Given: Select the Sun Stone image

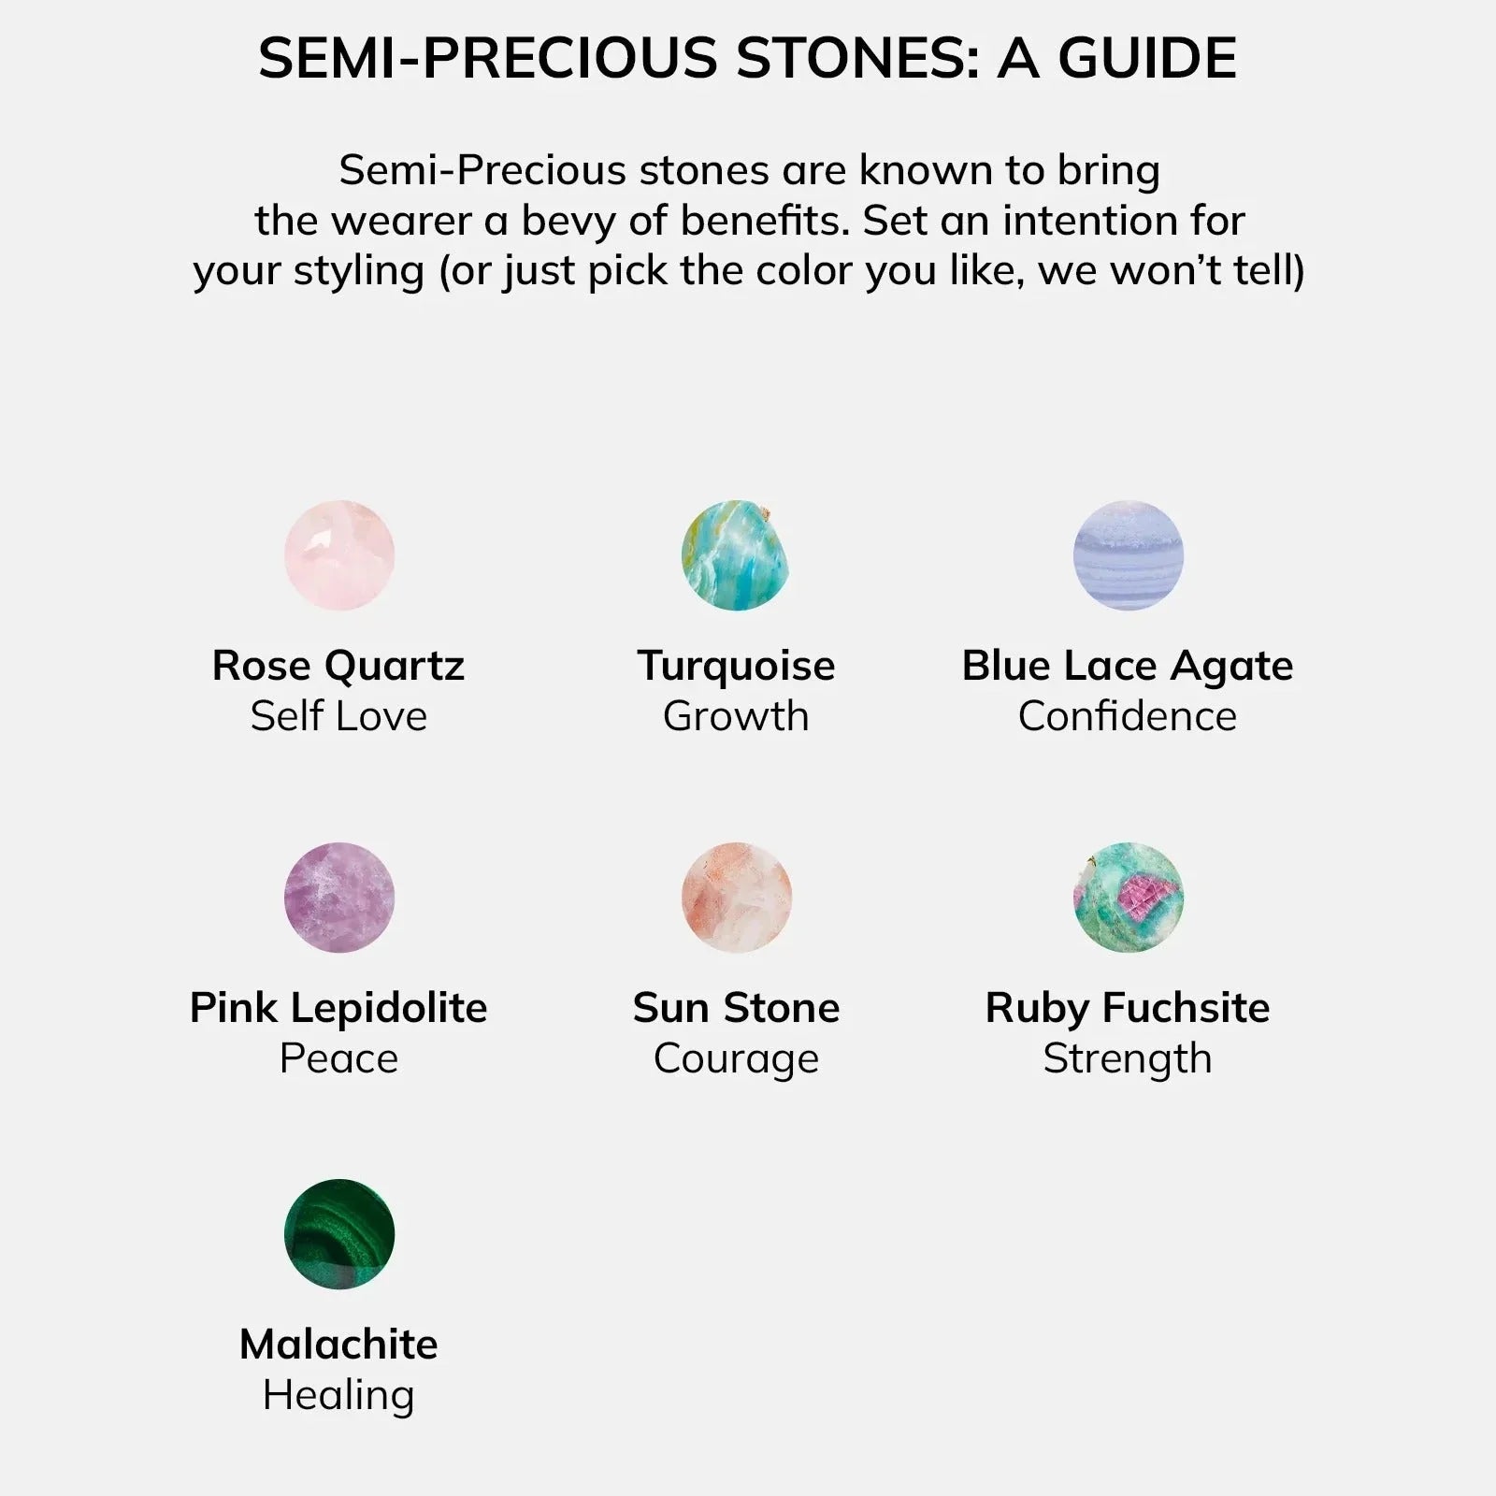Looking at the screenshot, I should 736,898.
